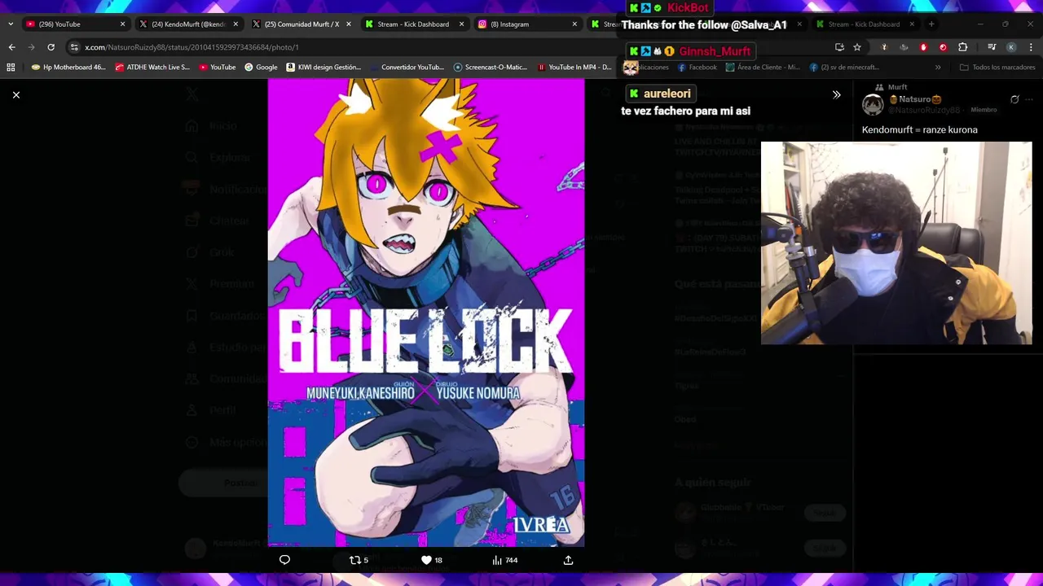Reload the current page
This screenshot has height=586, width=1043.
[x=51, y=47]
